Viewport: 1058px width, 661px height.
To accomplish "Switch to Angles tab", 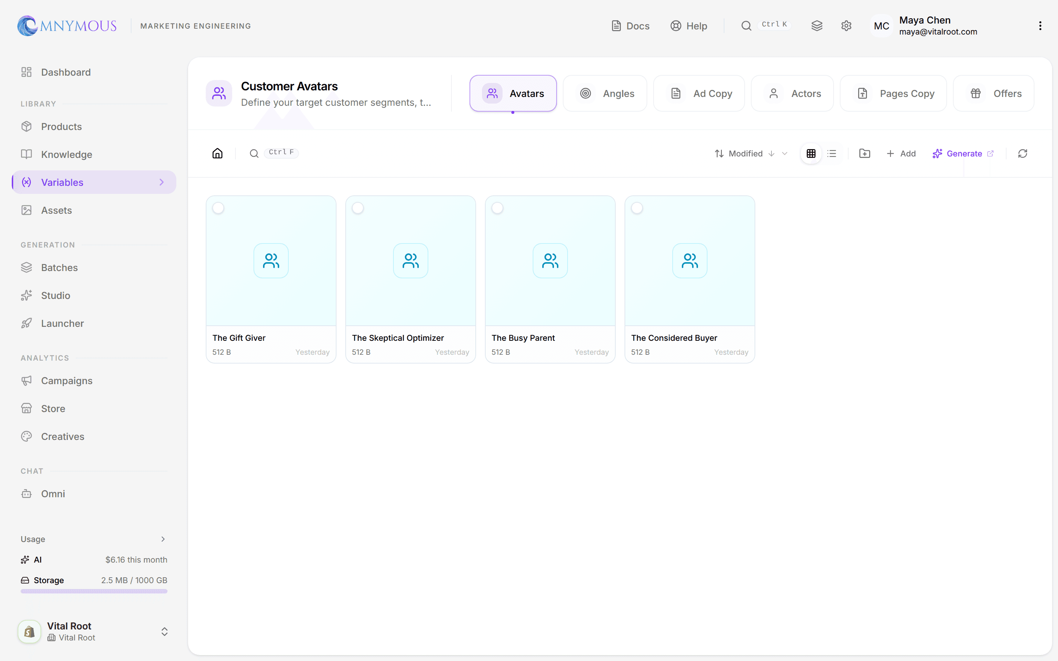I will (x=605, y=93).
